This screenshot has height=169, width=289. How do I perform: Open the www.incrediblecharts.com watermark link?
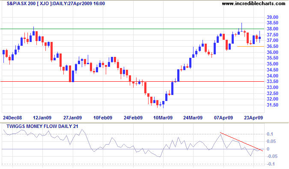(x=253, y=3)
